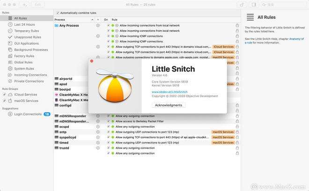This screenshot has height=191, width=309.
Task: Show Temporary Rules in the sidebar
Action: click(27, 31)
